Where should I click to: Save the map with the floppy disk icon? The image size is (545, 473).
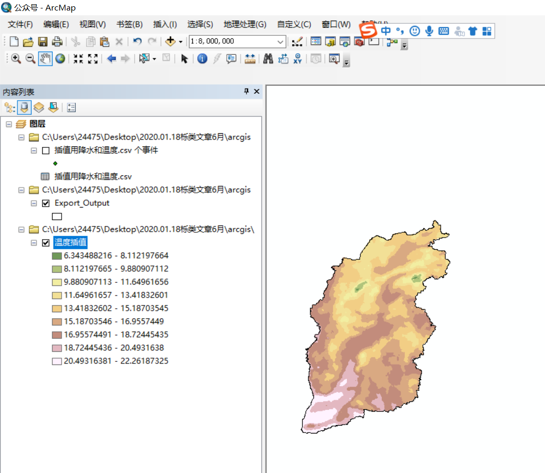(43, 42)
